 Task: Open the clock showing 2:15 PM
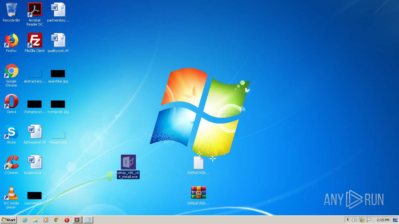click(x=383, y=220)
